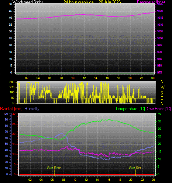Click barometer axis value "980"
This screenshot has width=172, height=183.
click(x=159, y=65)
